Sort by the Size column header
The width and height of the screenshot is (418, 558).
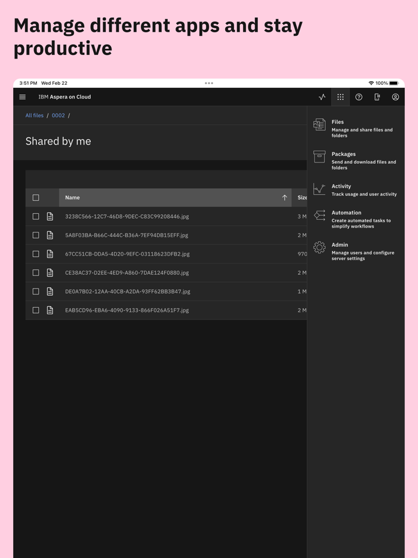tap(302, 198)
